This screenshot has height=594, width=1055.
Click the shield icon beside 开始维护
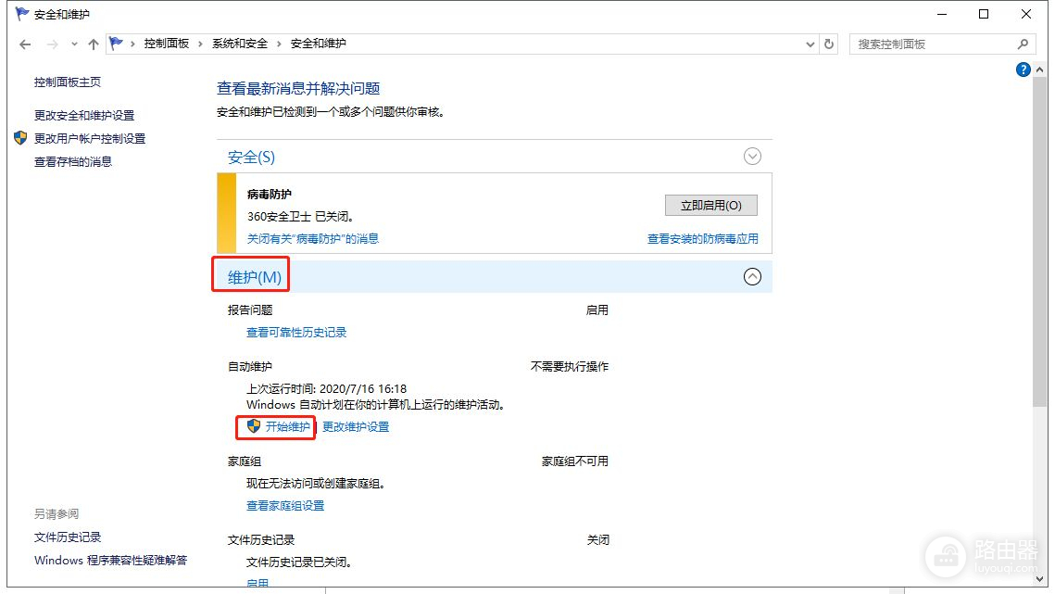pos(254,426)
